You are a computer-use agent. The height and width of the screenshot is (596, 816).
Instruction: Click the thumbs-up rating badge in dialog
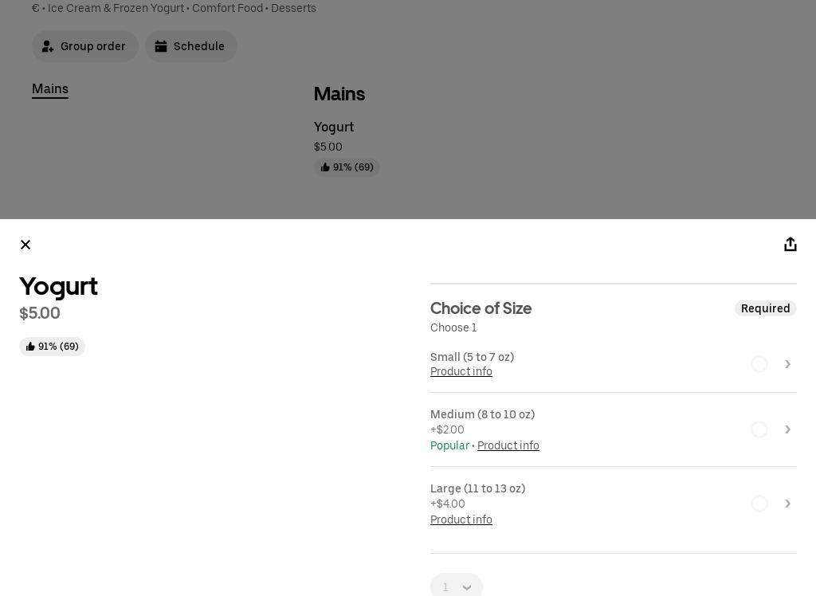point(53,347)
